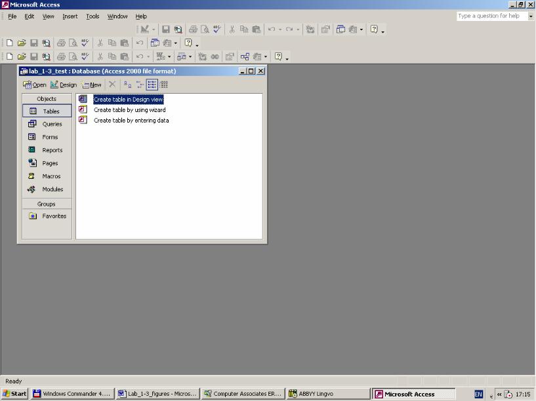Click the Open folder icon in the middle toolbar
This screenshot has width=536, height=401.
[22, 43]
